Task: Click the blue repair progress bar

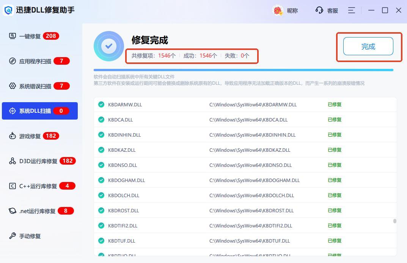Action: [243, 70]
